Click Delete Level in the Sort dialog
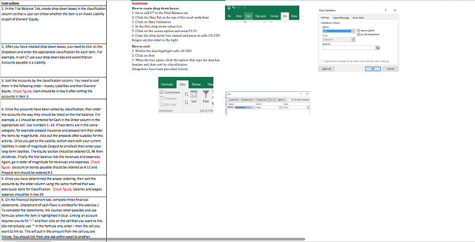 pos(247,100)
